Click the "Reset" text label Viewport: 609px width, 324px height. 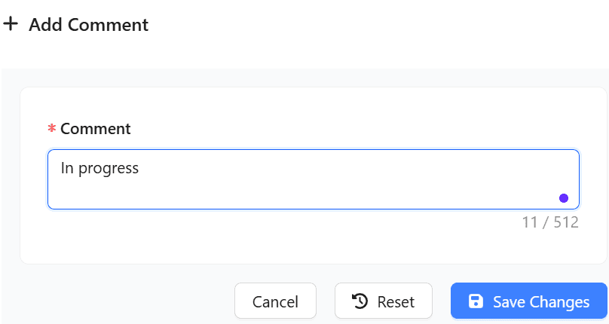click(396, 302)
